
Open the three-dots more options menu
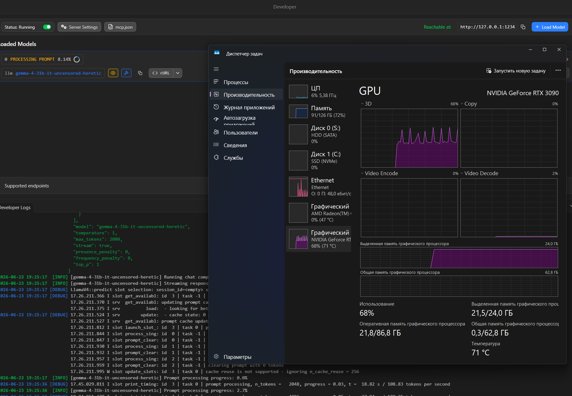pos(558,71)
